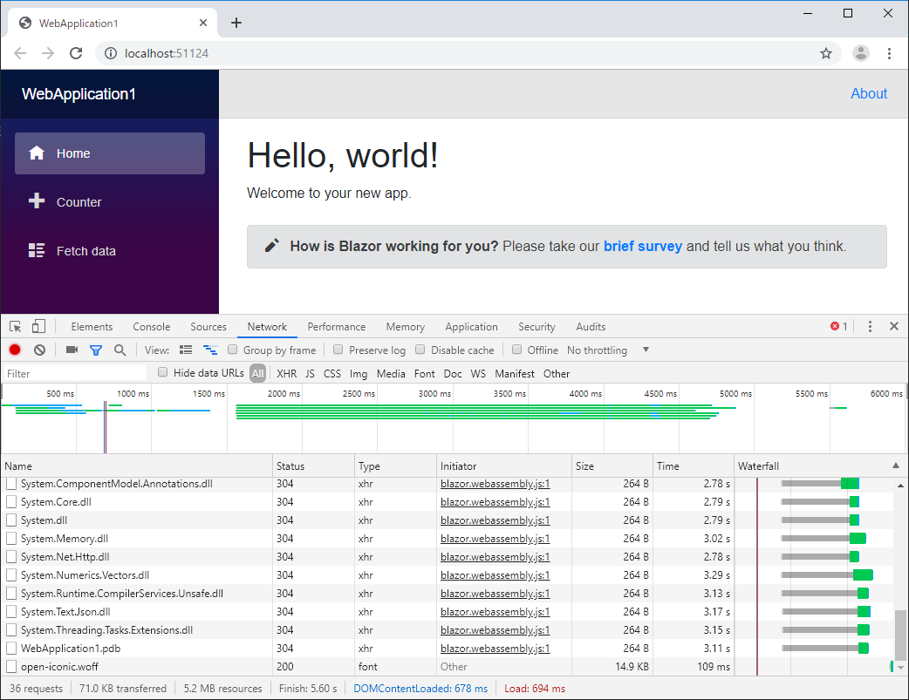Check the Disable cache option
This screenshot has height=700, width=909.
coord(420,350)
